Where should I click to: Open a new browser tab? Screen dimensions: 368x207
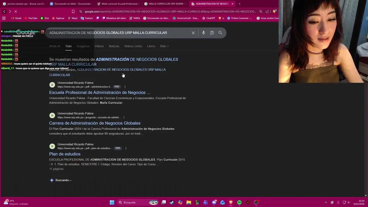pos(239,4)
